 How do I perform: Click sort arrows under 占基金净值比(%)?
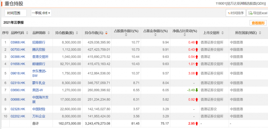point(155,35)
